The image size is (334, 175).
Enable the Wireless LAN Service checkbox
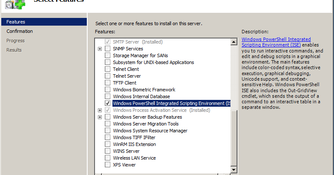tap(107, 158)
